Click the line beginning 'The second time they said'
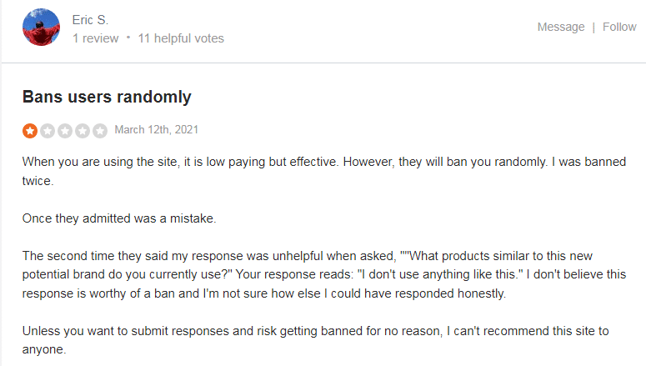 point(308,256)
